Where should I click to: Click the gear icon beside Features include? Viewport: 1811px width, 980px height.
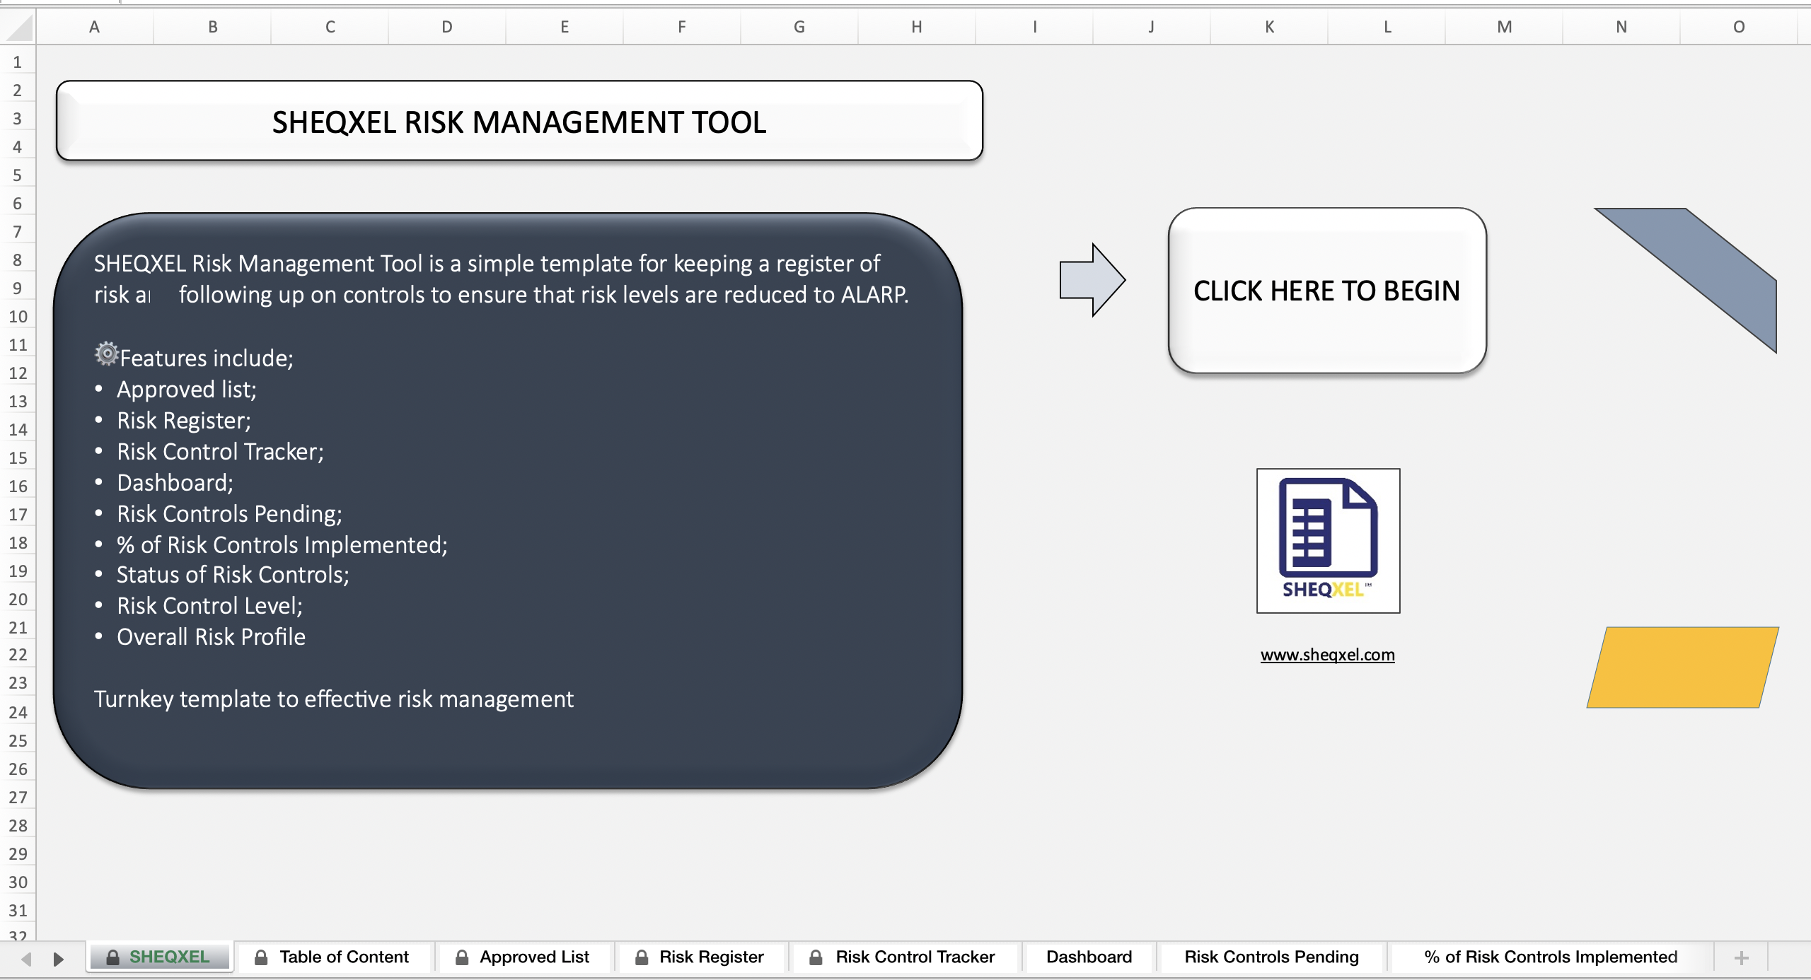[107, 353]
